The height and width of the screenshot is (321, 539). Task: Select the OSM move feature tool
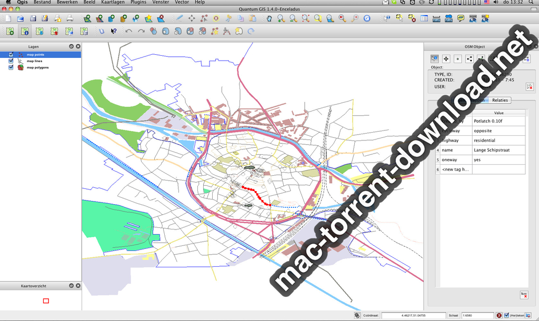point(446,59)
